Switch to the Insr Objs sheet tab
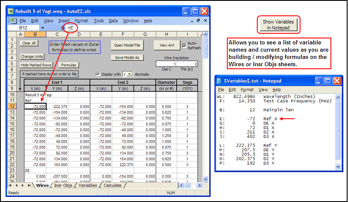The image size is (348, 202). 63,186
